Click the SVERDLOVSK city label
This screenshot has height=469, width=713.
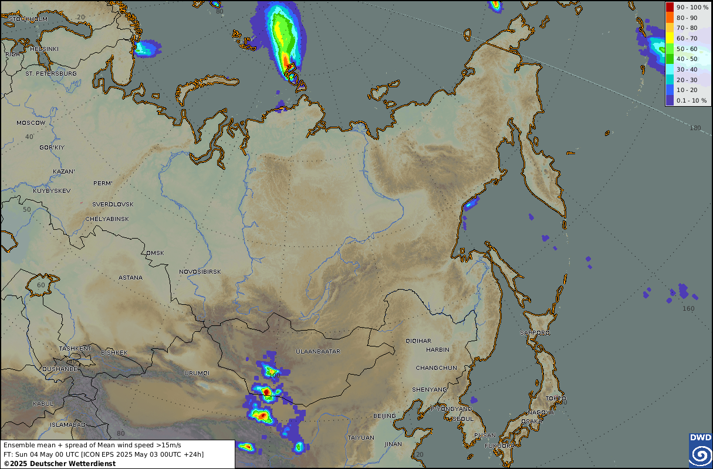[113, 204]
